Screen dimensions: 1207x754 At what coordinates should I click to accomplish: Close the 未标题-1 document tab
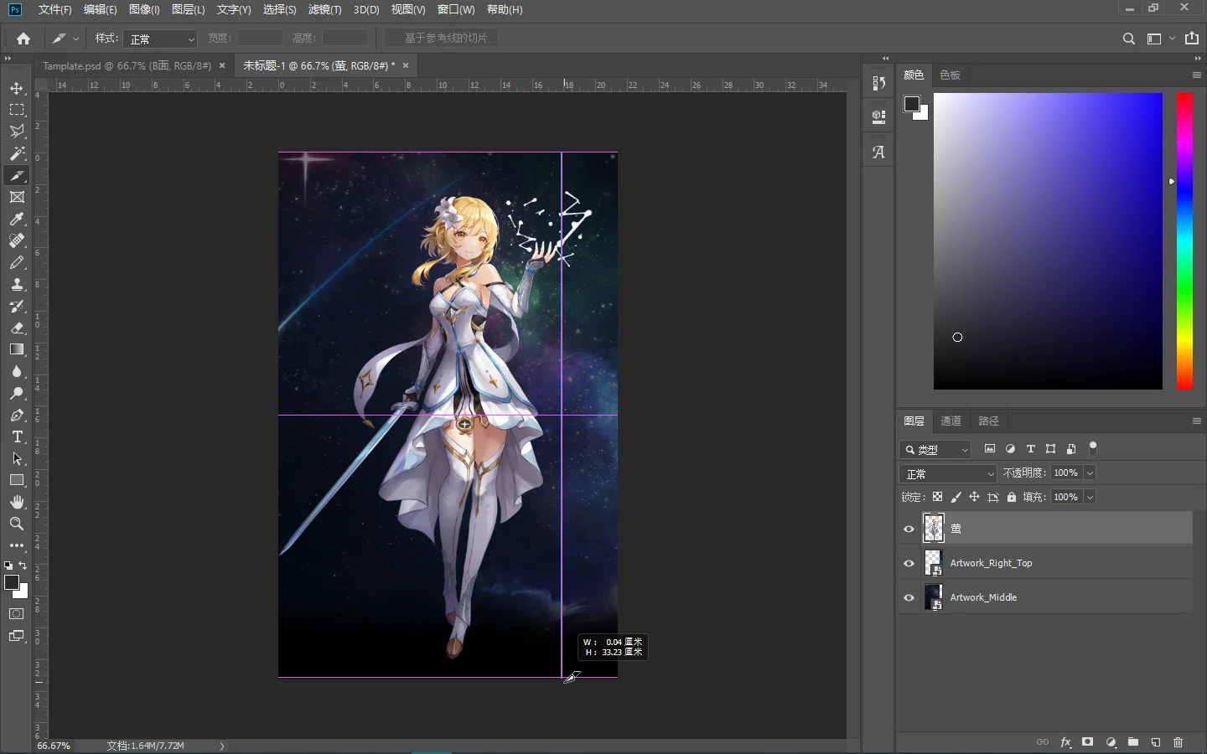tap(406, 65)
